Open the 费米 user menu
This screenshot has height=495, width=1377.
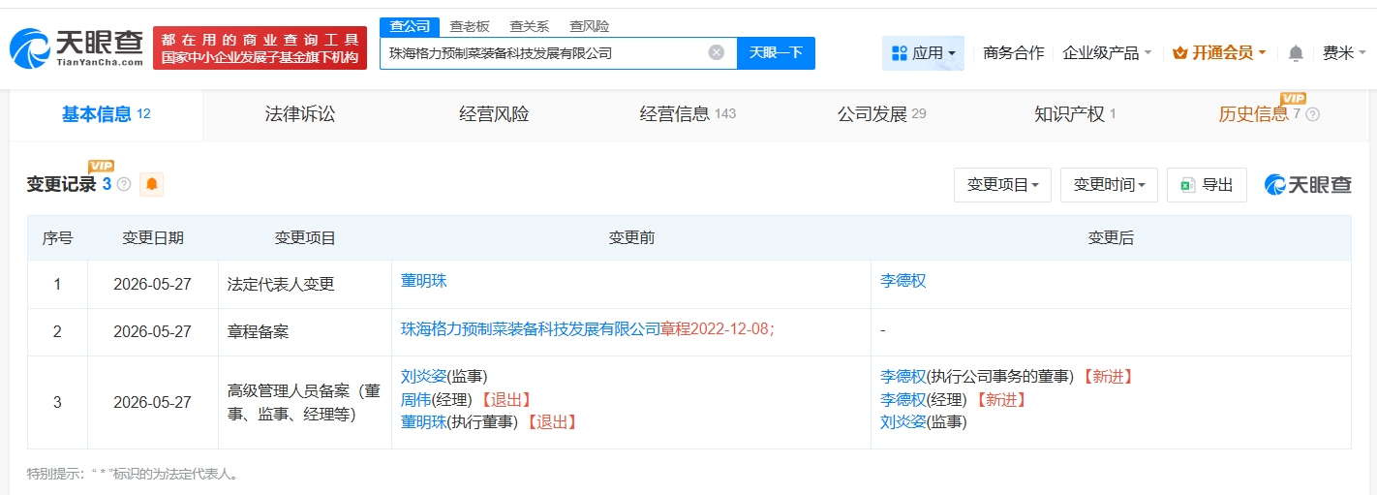click(1344, 53)
